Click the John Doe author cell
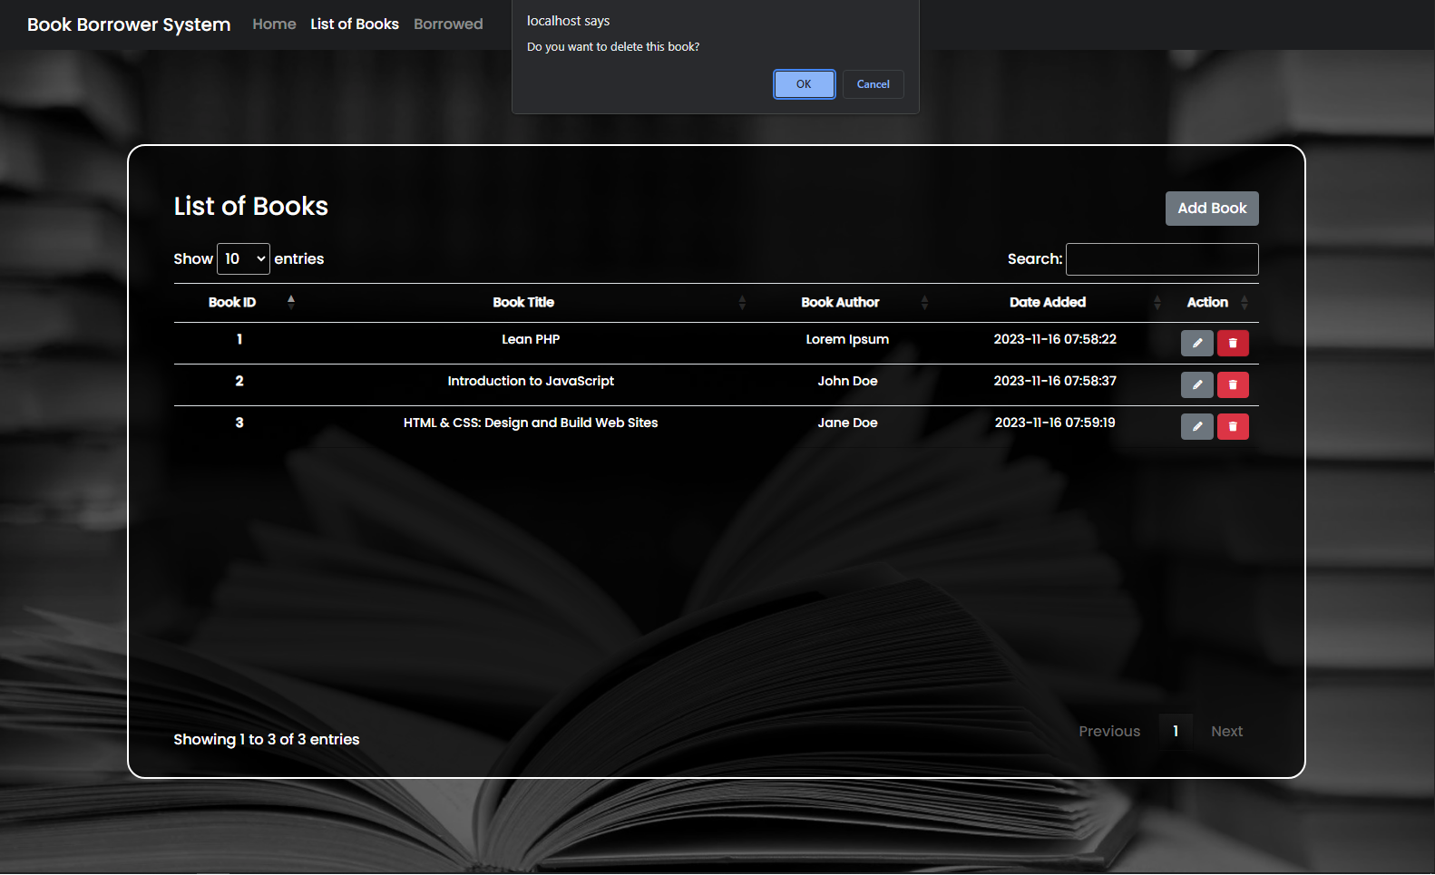Viewport: 1435px width, 875px height. coord(847,381)
